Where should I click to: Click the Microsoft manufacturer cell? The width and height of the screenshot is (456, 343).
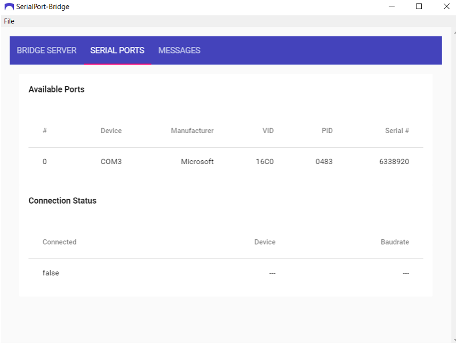pos(197,161)
